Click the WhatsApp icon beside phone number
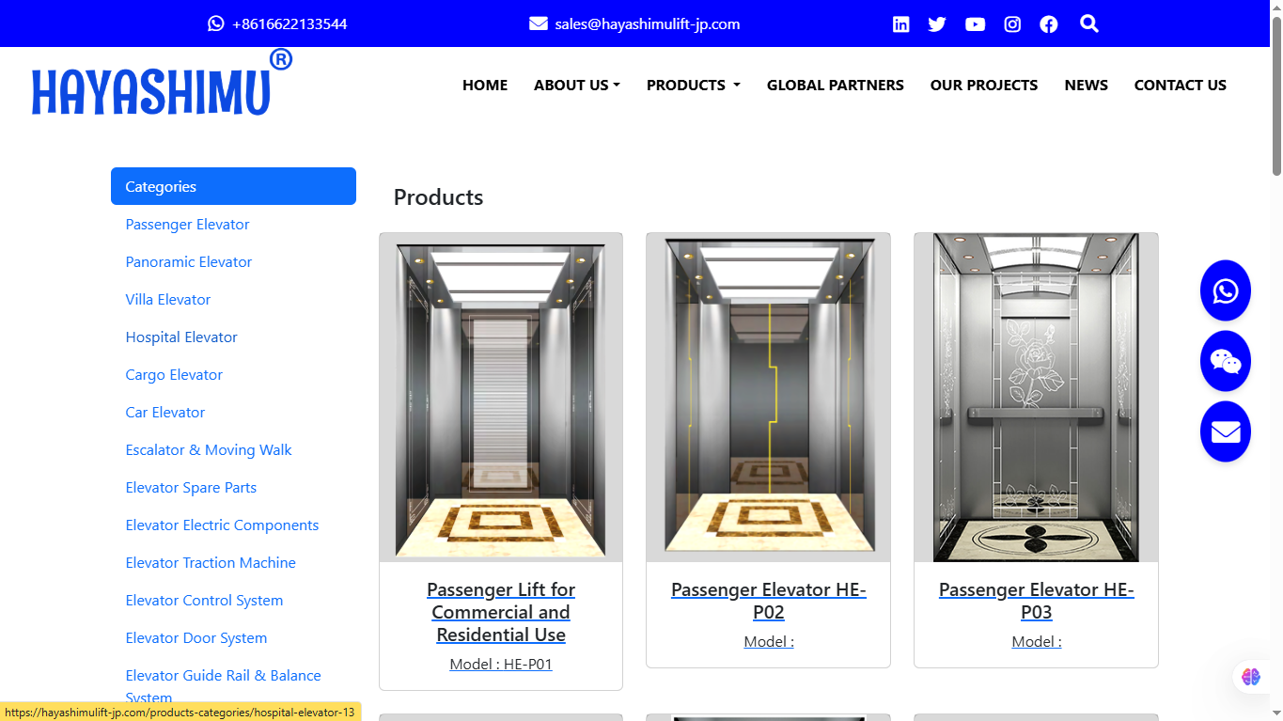Viewport: 1283px width, 721px height. 216,24
